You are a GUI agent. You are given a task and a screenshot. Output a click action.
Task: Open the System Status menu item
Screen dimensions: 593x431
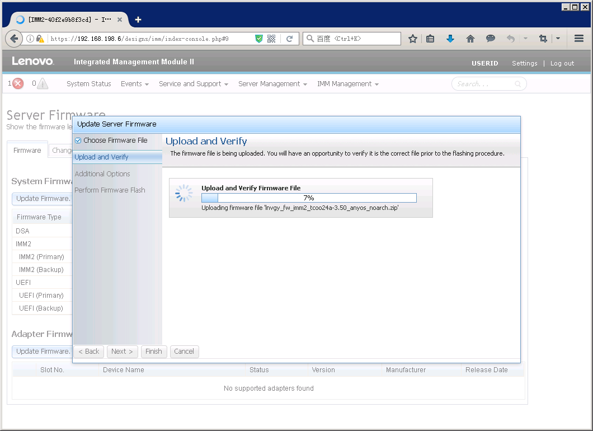[x=88, y=84]
